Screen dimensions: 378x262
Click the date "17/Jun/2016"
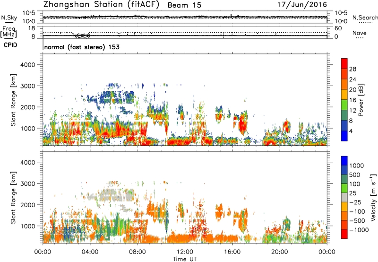coord(302,5)
